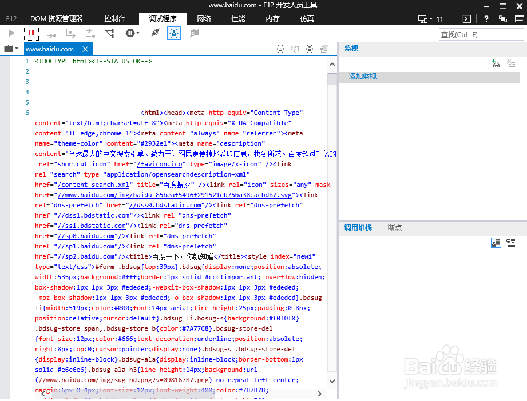Toggle the show library frames icon
Viewport: 527px width, 401px height.
click(x=496, y=243)
